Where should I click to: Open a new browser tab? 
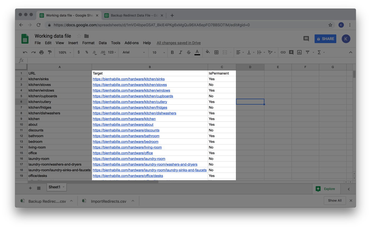pyautogui.click(x=172, y=15)
